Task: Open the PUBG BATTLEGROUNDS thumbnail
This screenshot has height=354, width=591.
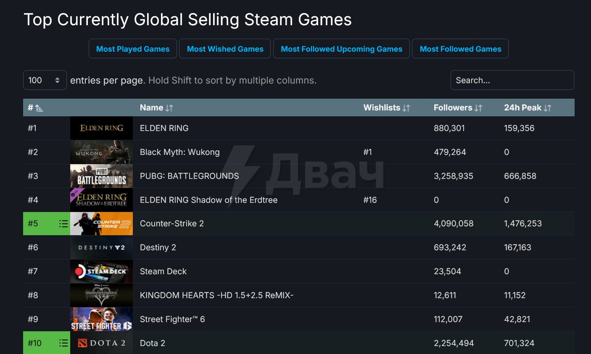Action: pos(101,176)
